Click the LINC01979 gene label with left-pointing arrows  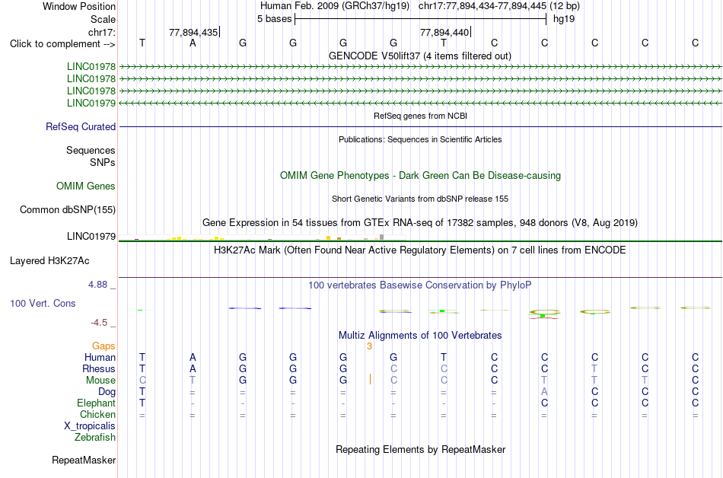pos(91,103)
